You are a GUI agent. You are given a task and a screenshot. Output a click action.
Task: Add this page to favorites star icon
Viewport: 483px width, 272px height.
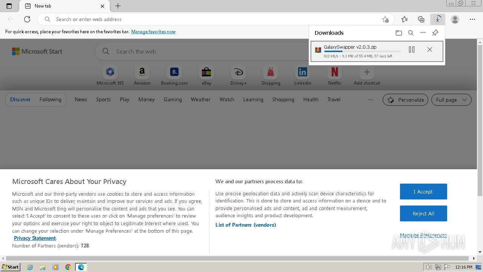click(x=385, y=19)
